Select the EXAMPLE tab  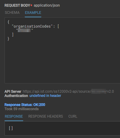click(33, 13)
